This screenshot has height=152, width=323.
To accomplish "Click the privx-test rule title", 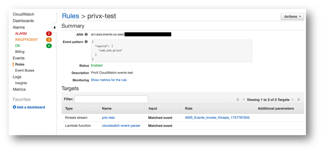I will coord(102,16).
